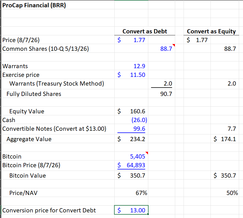Click the Bitcoin Value label
The image size is (243, 218).
(27, 175)
